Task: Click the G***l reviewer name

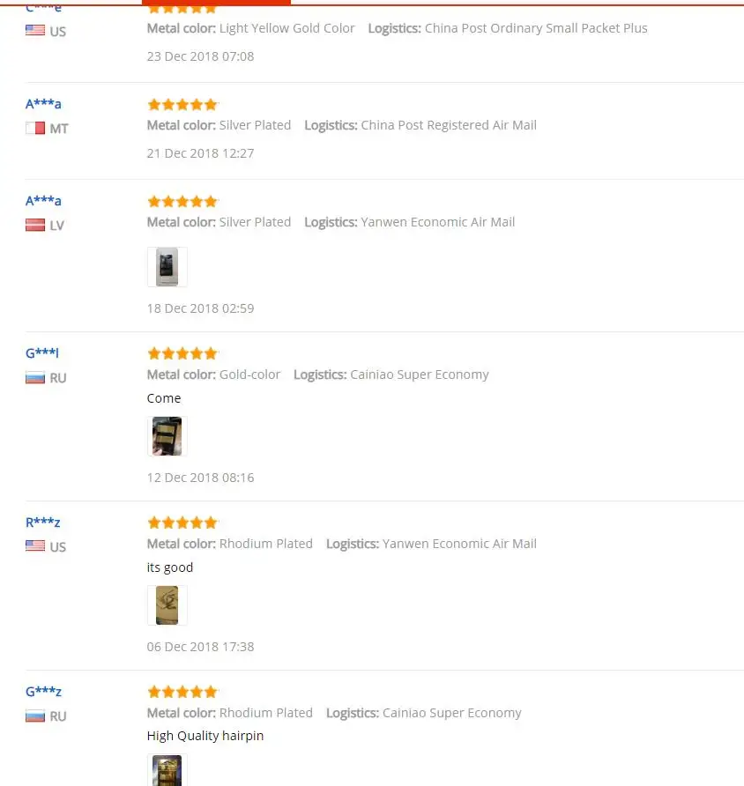Action: pyautogui.click(x=42, y=352)
